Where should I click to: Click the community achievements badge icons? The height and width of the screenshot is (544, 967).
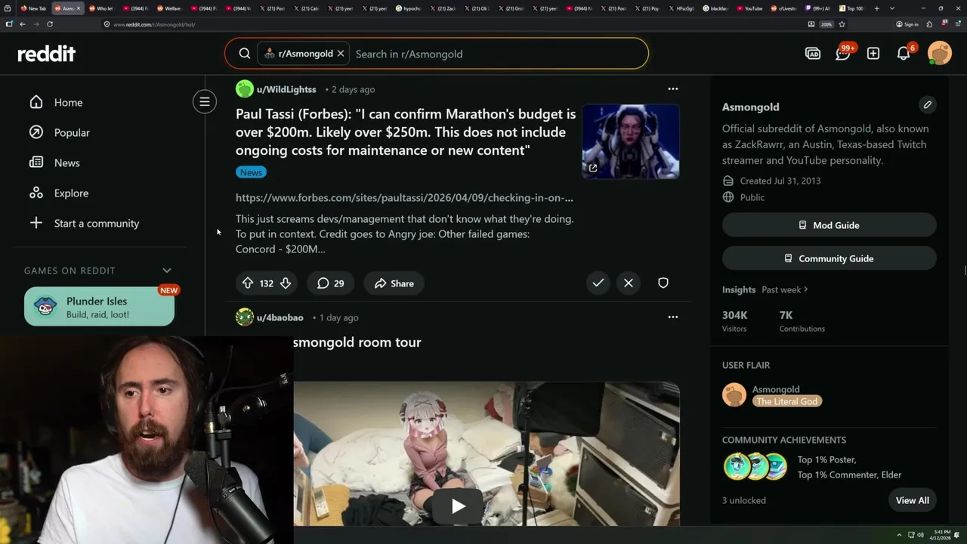tap(755, 467)
